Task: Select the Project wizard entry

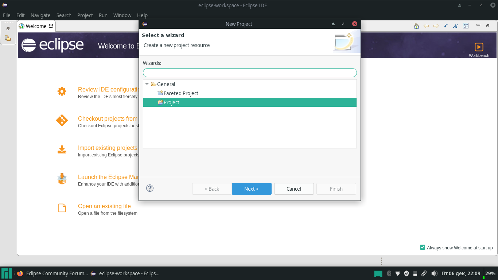Action: pyautogui.click(x=250, y=102)
